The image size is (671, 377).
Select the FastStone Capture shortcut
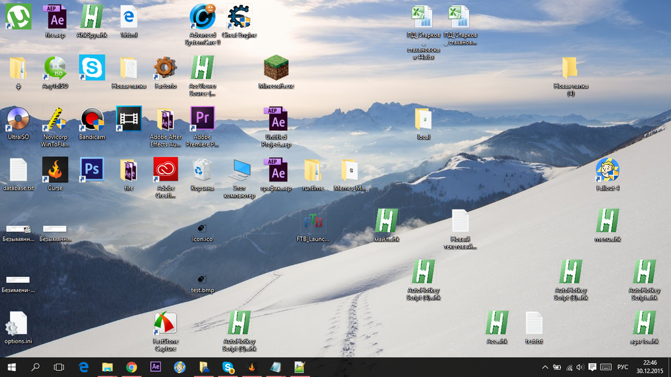(x=165, y=324)
